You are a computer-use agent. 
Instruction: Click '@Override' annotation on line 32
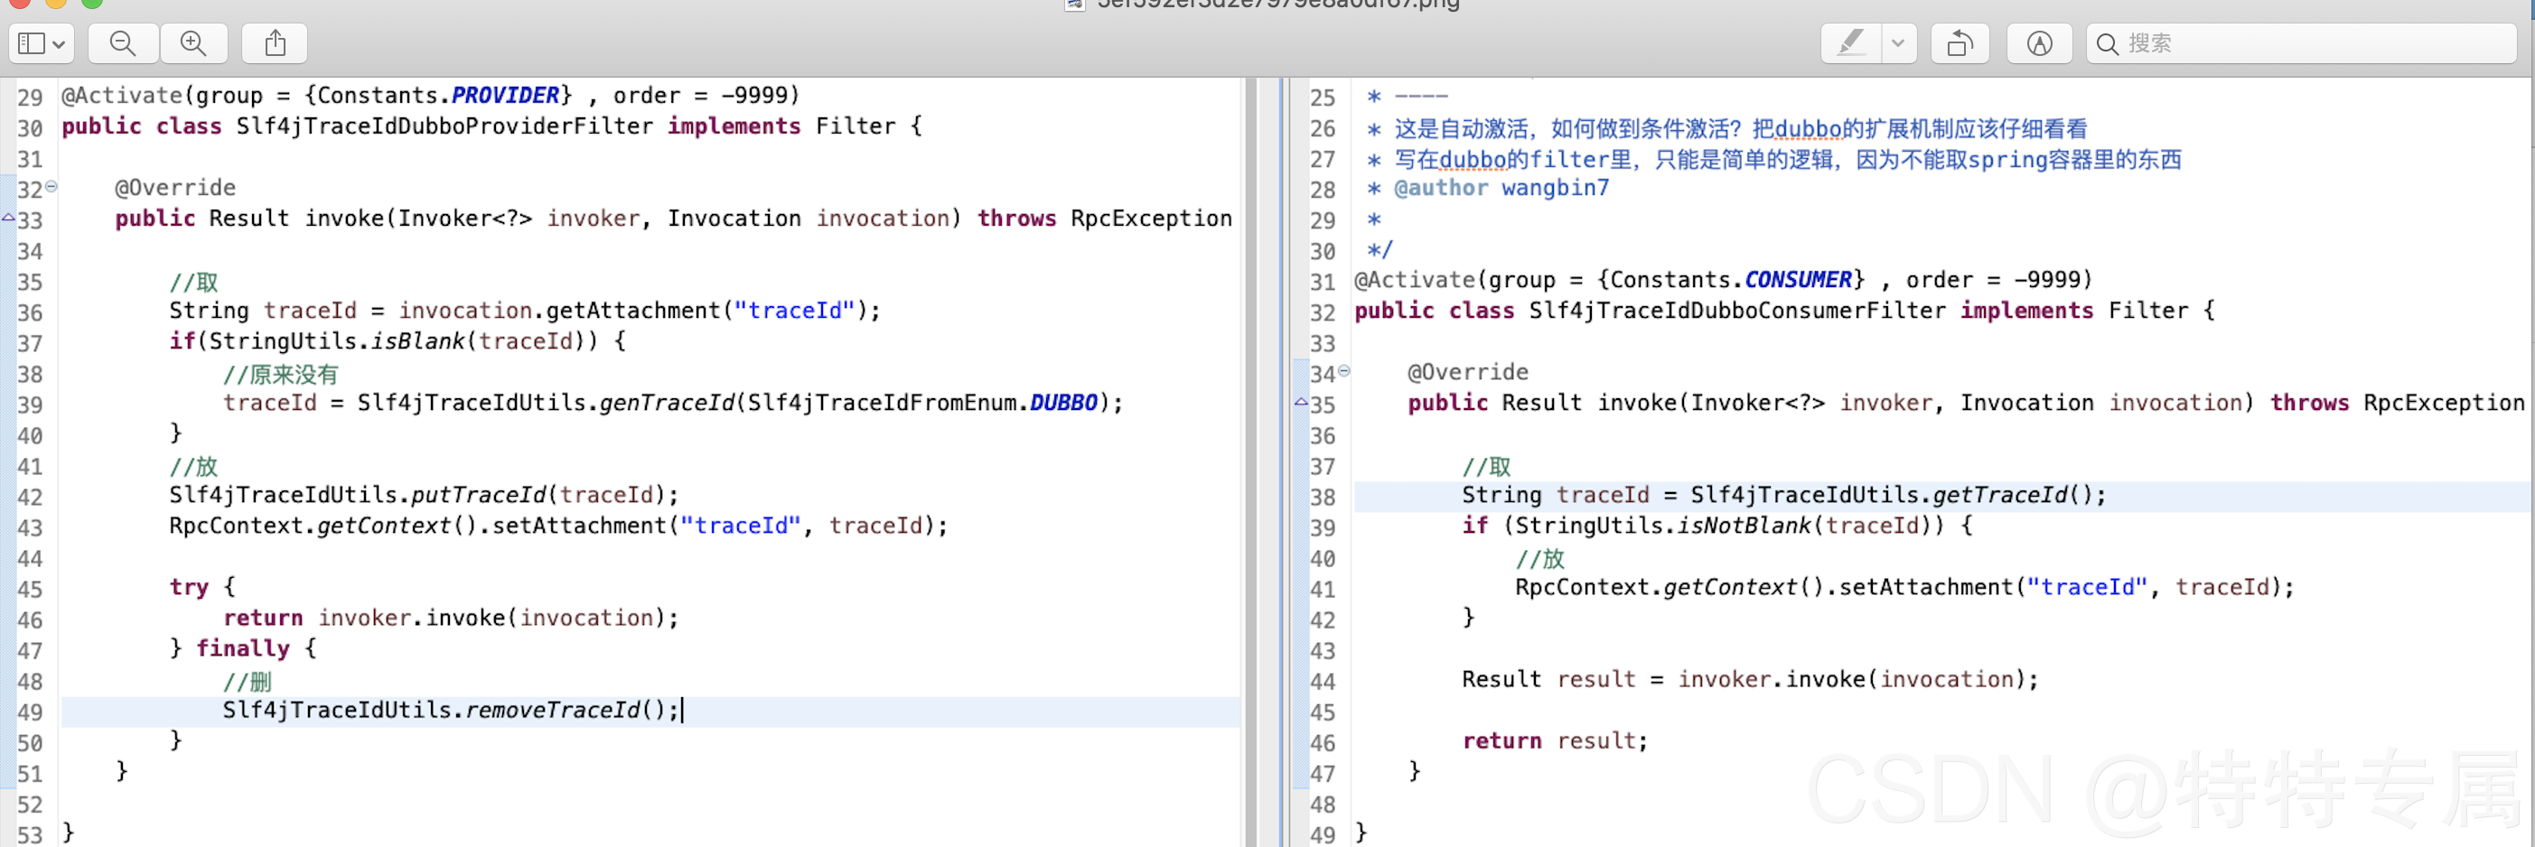click(175, 188)
